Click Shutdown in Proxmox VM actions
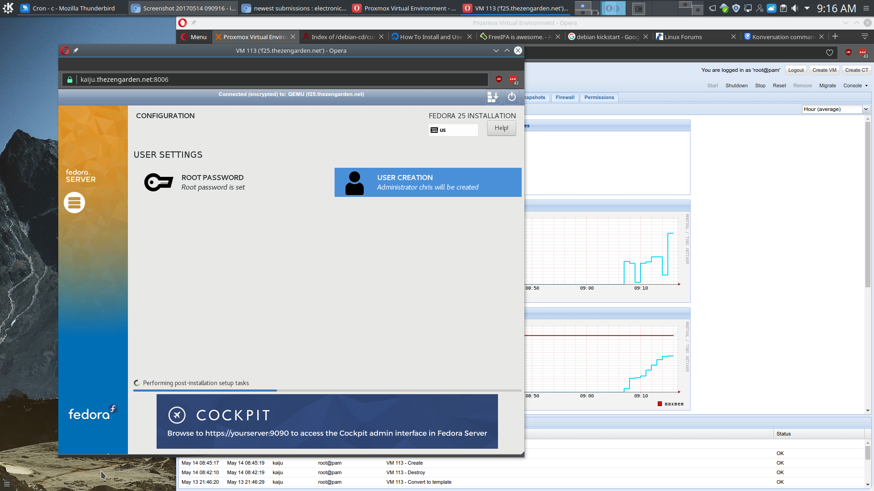874x491 pixels. pyautogui.click(x=737, y=85)
